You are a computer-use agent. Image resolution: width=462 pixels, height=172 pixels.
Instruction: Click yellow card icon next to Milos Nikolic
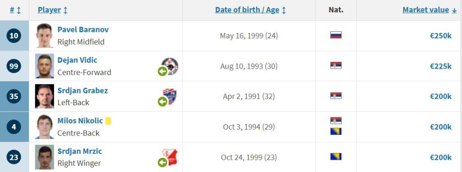(108, 121)
